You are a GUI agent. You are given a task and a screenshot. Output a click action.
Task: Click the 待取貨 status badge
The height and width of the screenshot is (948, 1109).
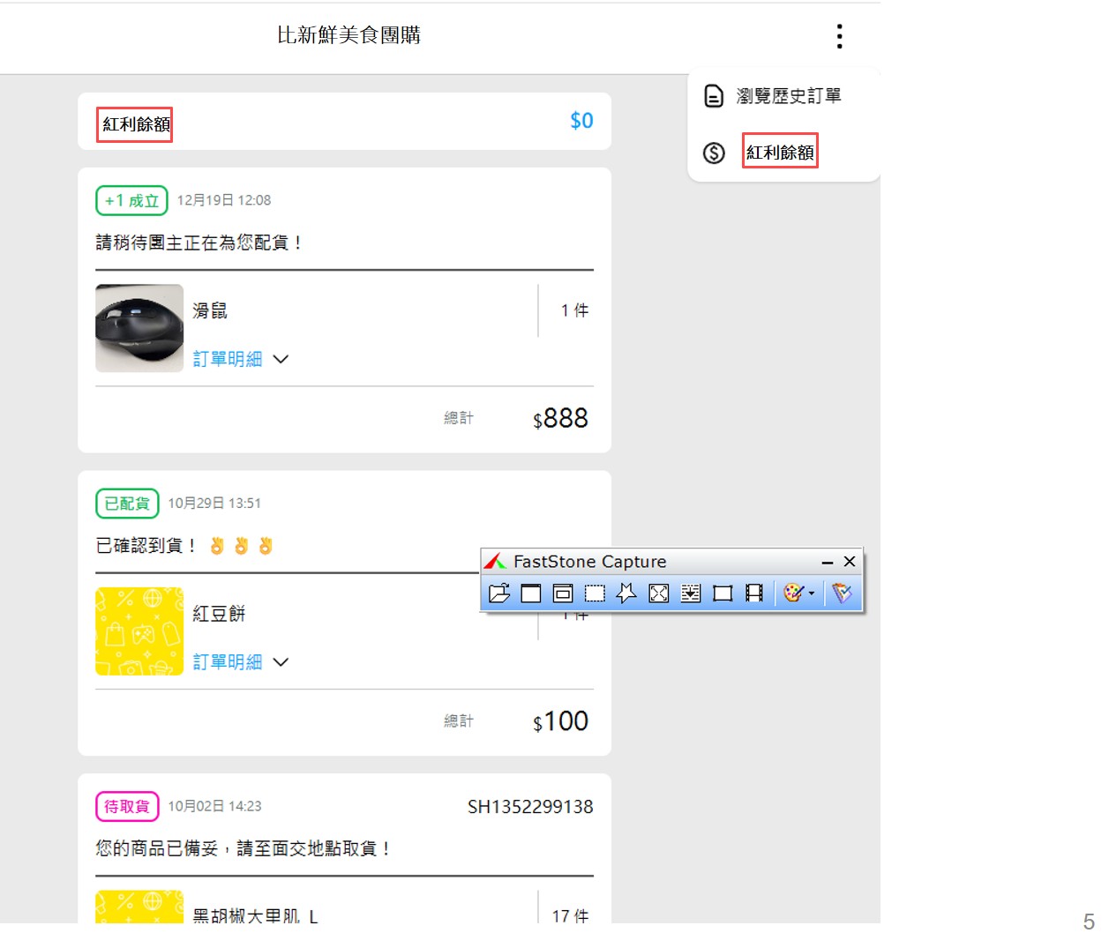click(x=127, y=806)
